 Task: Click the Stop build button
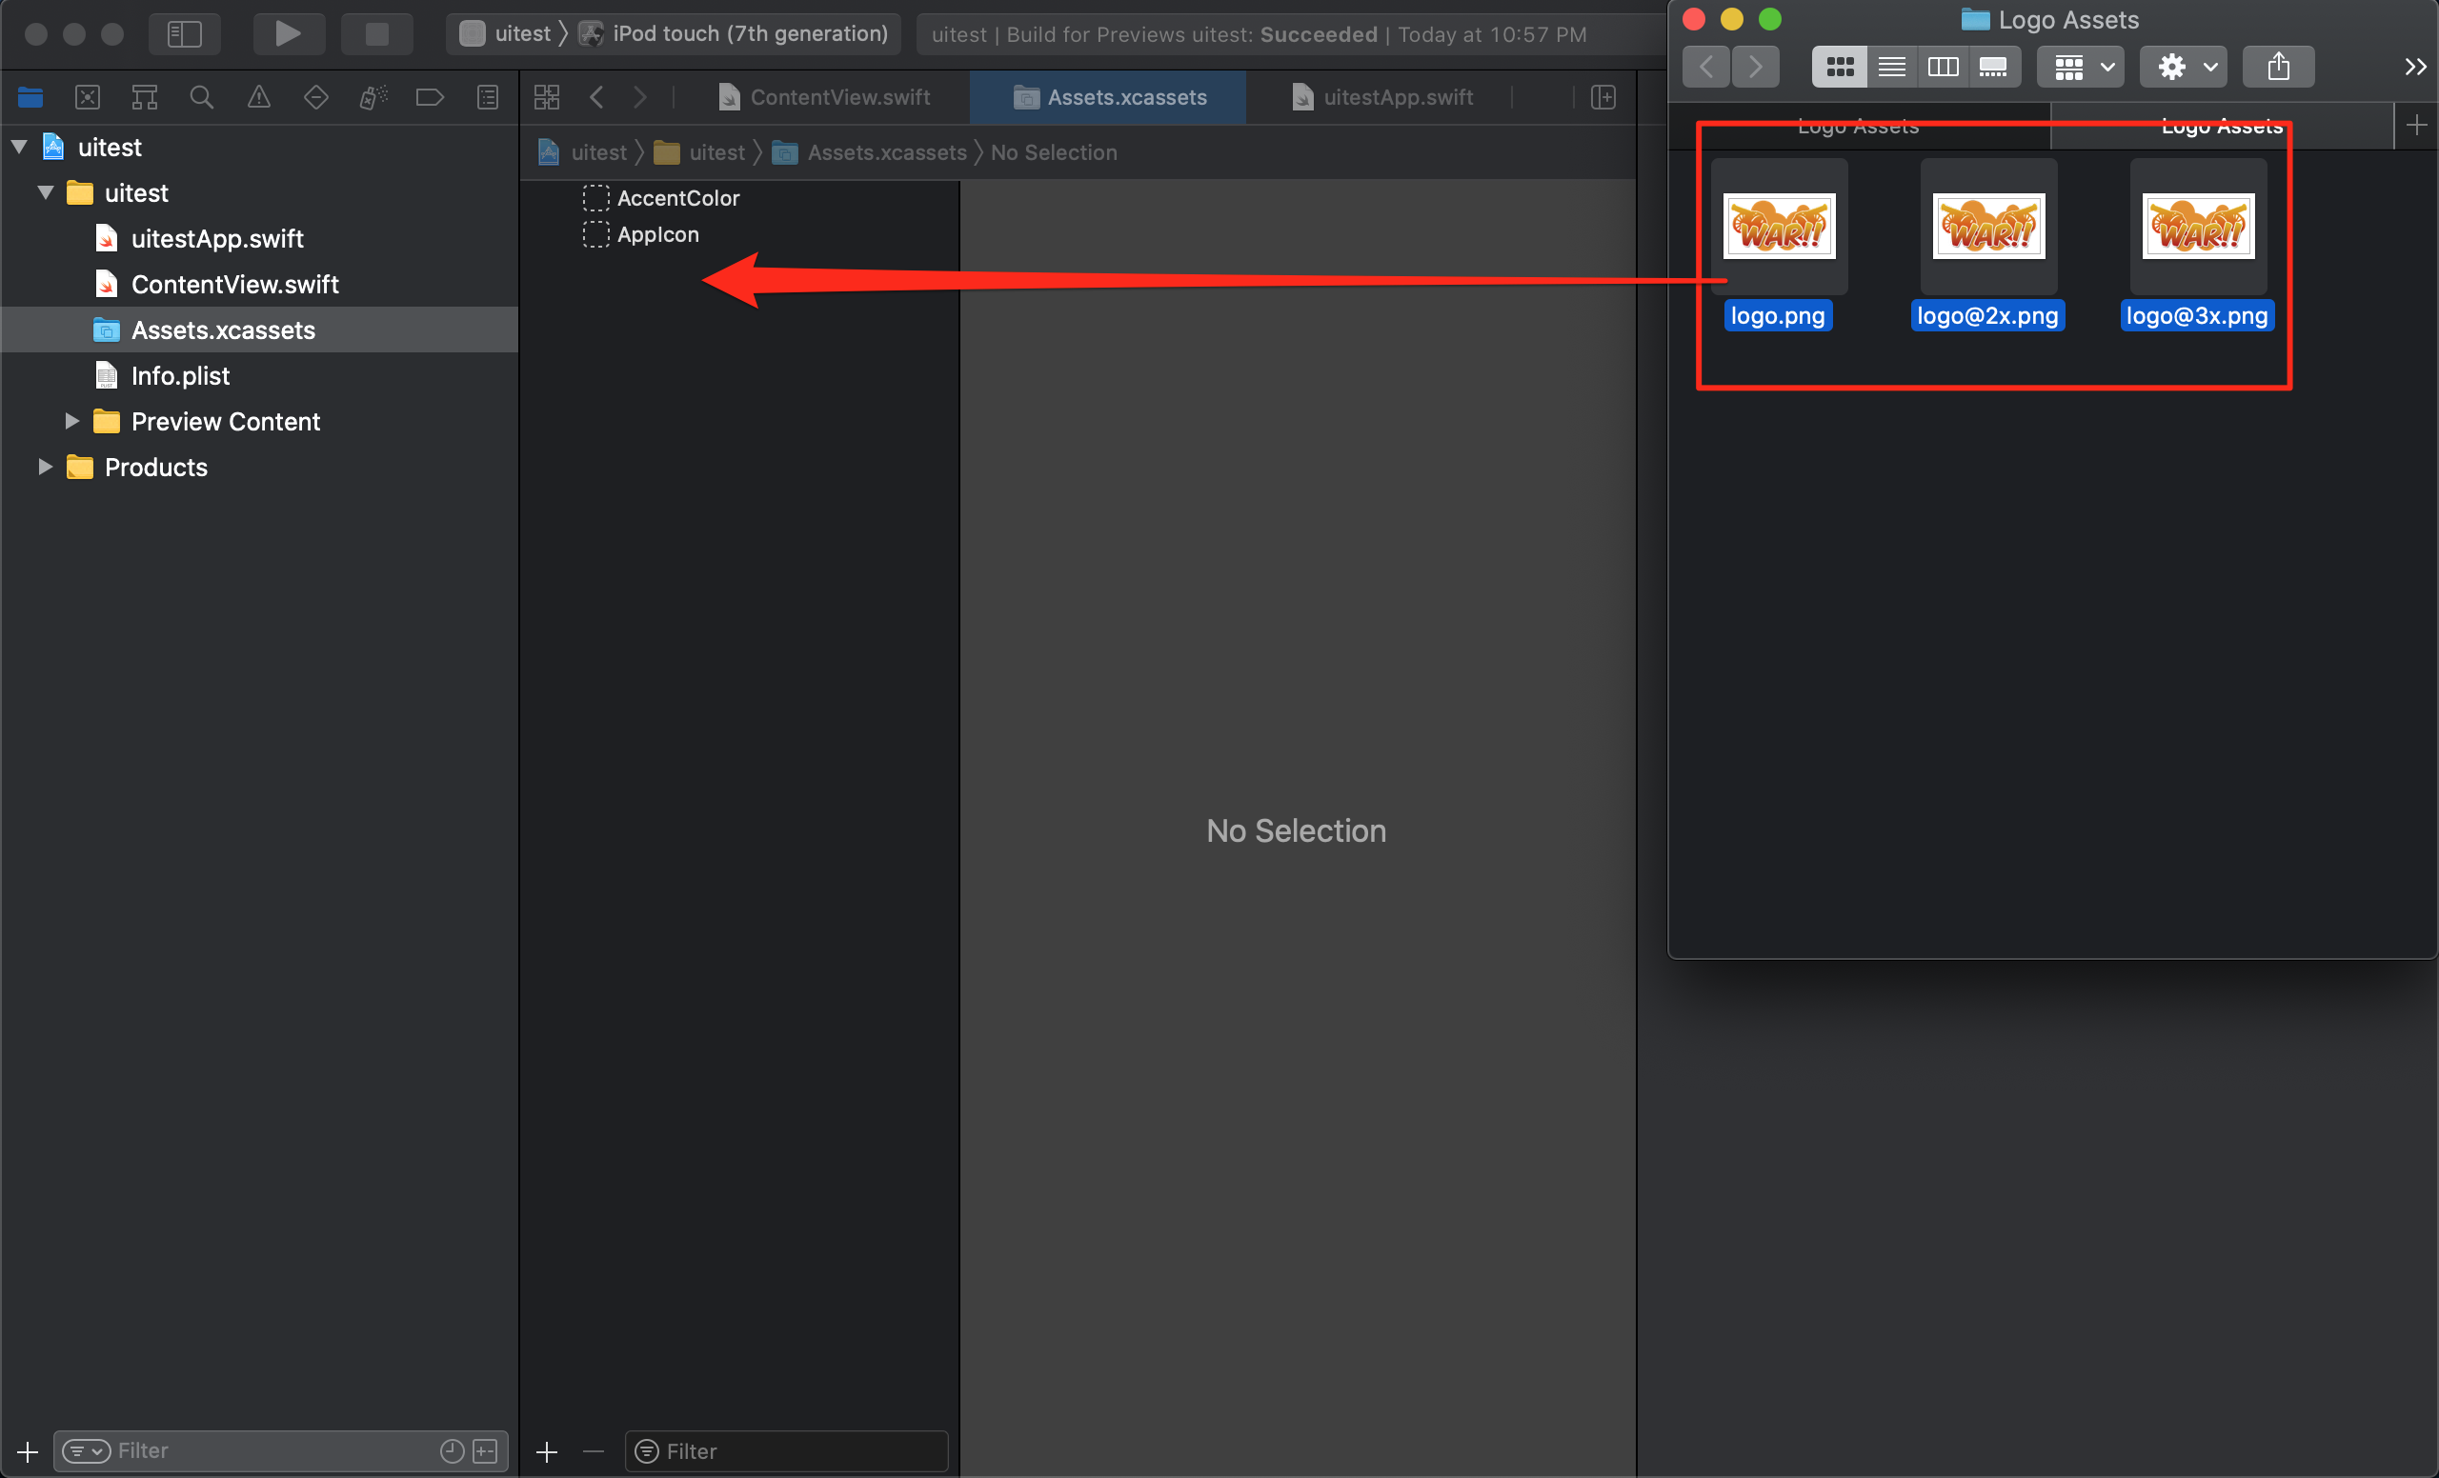tap(377, 33)
